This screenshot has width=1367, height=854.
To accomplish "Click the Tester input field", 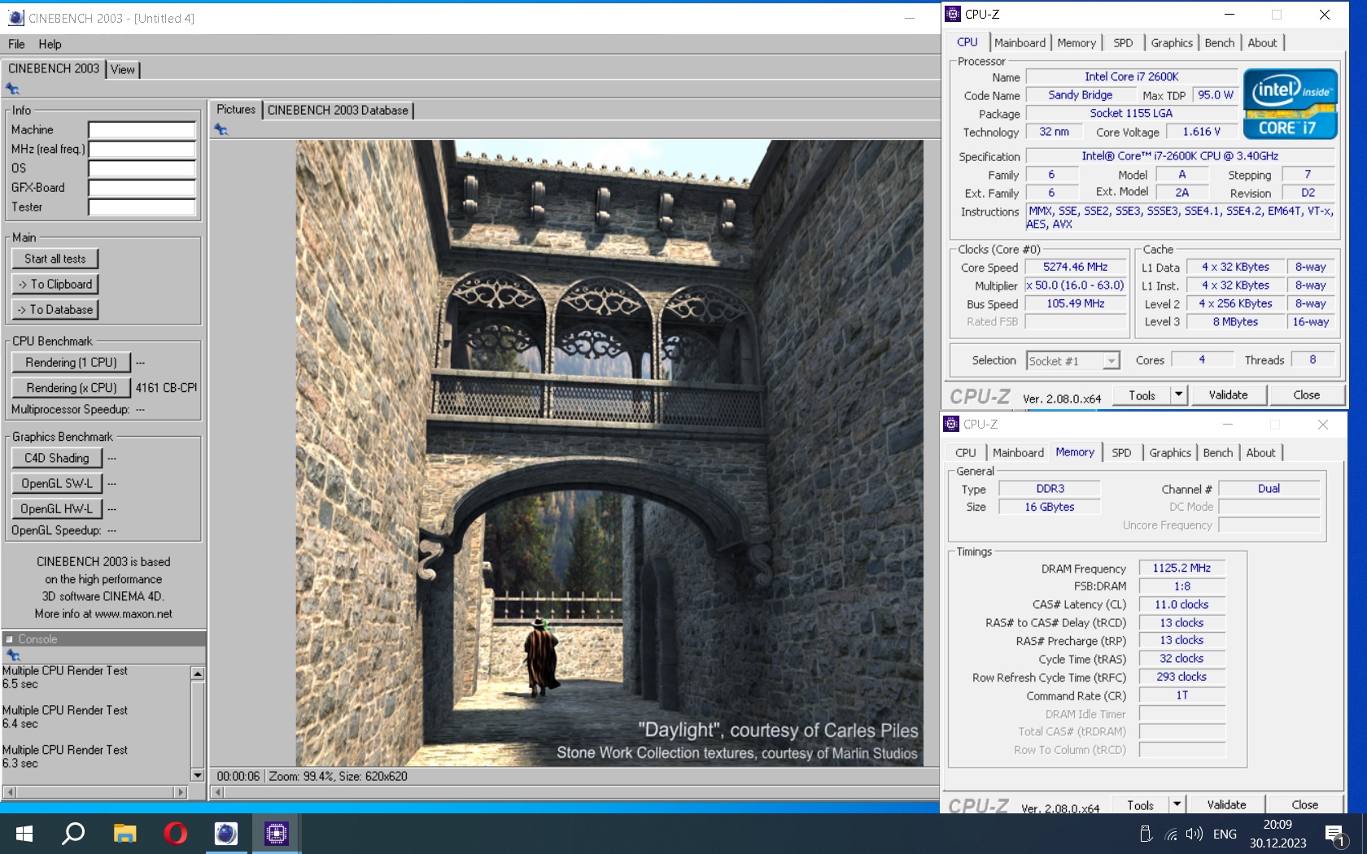I will [x=142, y=207].
